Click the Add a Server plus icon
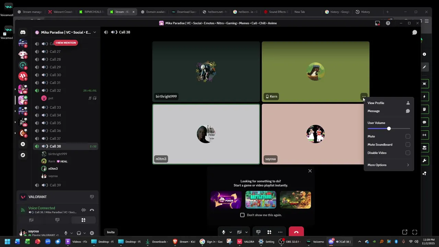The width and height of the screenshot is (439, 247). 23,144
